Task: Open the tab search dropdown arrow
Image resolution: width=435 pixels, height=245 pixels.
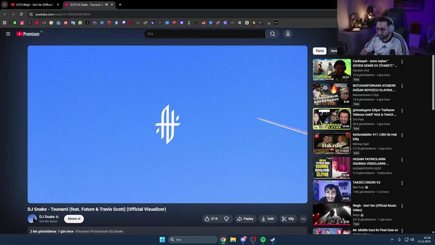Action: 4,5
